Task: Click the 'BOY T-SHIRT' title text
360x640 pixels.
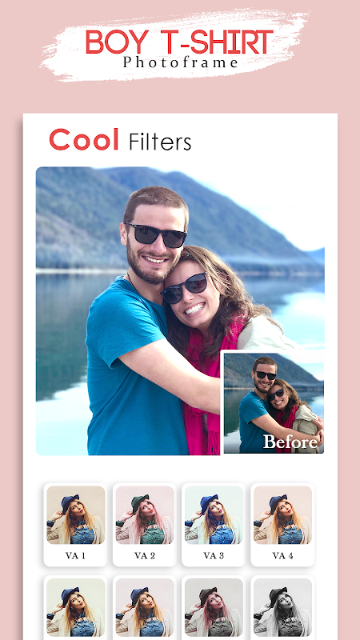Action: click(178, 42)
